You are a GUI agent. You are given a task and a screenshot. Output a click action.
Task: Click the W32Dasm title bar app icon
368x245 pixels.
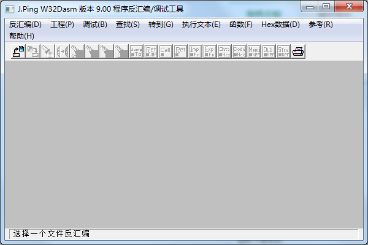tap(10, 9)
